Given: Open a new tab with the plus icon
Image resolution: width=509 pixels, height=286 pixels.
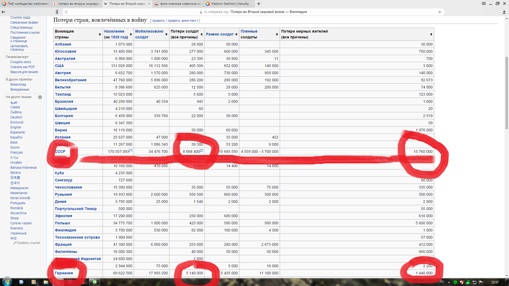Looking at the screenshot, I should tap(259, 4).
